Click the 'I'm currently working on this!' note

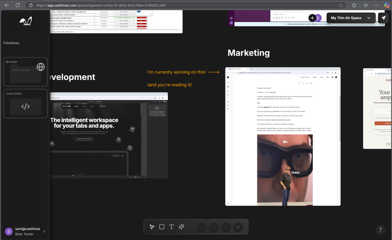tap(177, 72)
